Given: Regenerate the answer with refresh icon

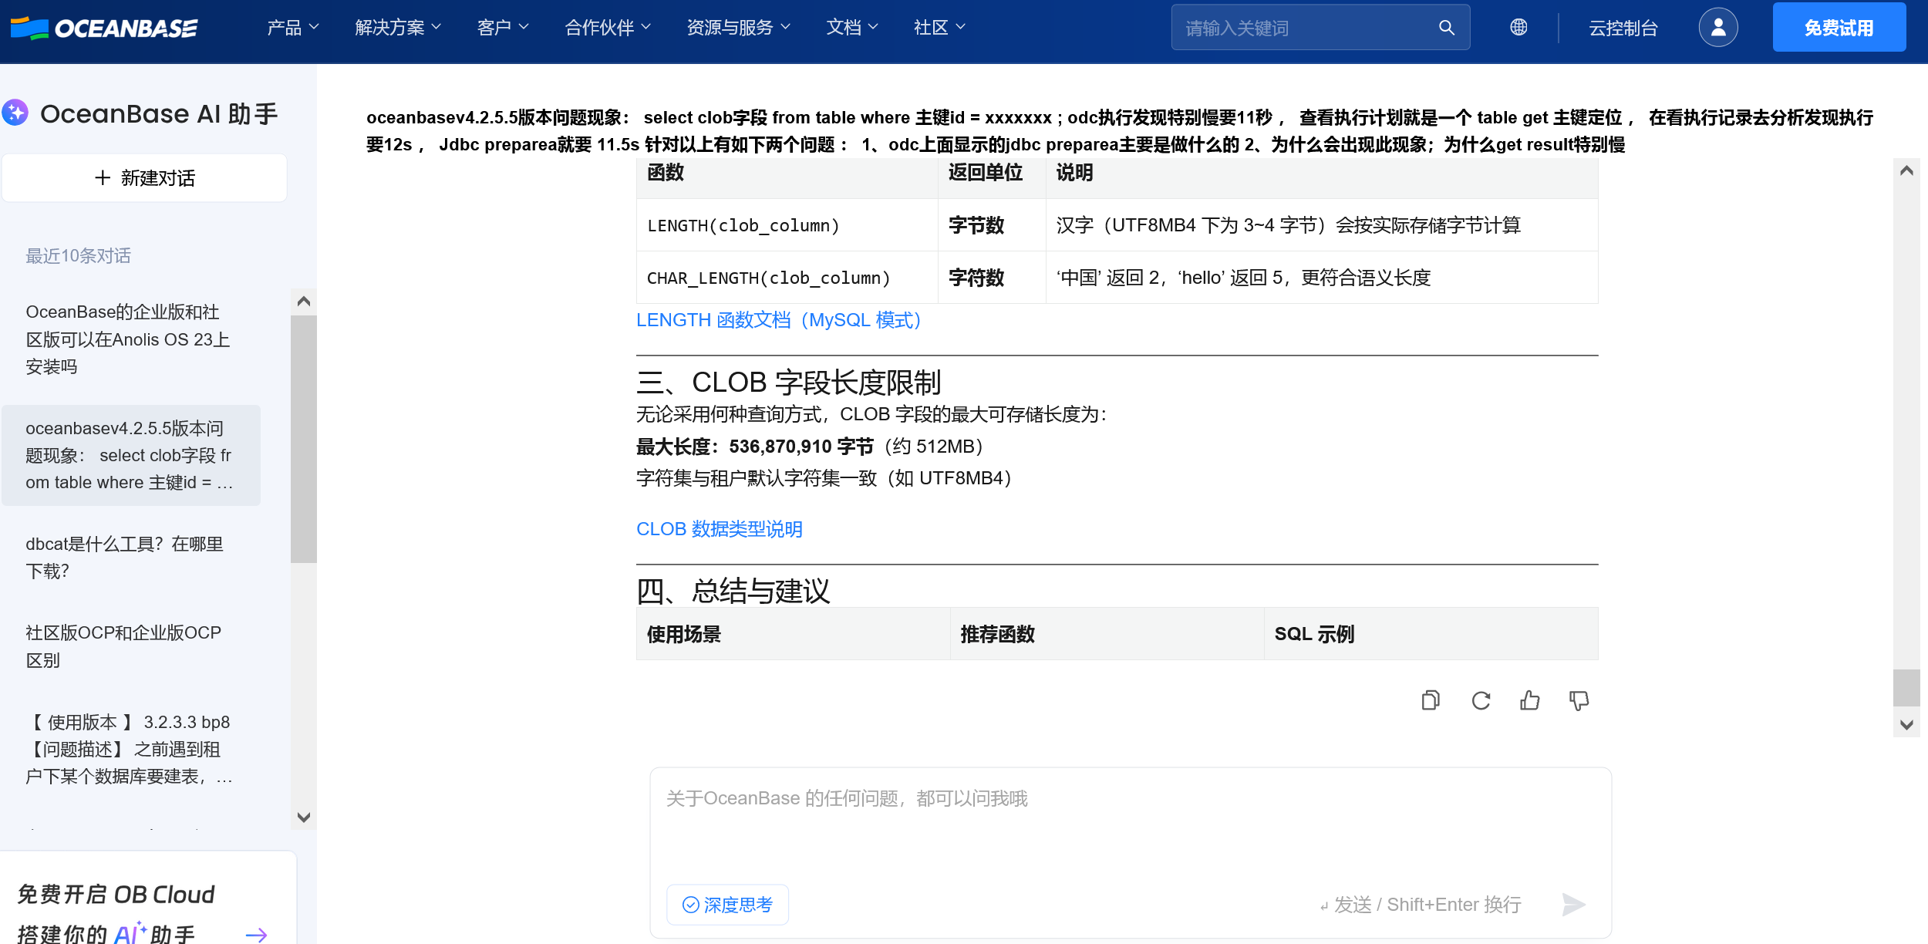Looking at the screenshot, I should (x=1481, y=700).
